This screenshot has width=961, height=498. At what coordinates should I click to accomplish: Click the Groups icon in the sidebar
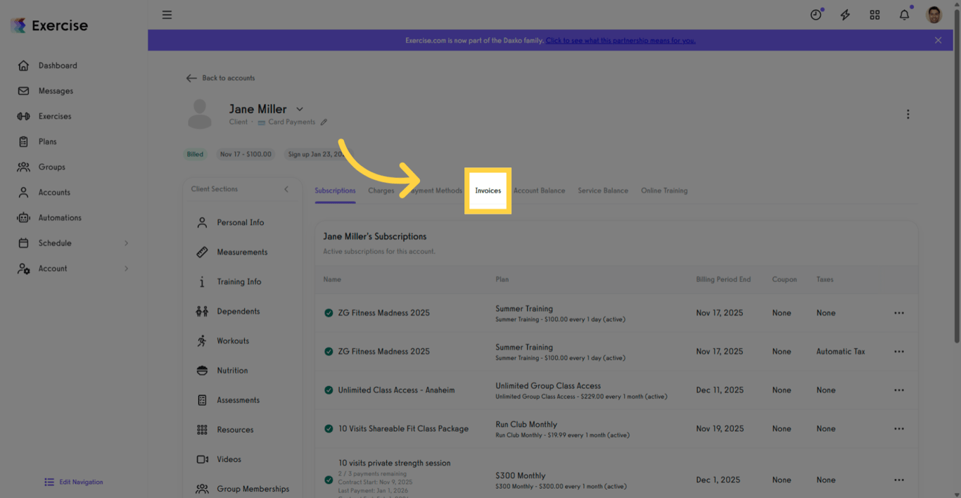pos(25,167)
